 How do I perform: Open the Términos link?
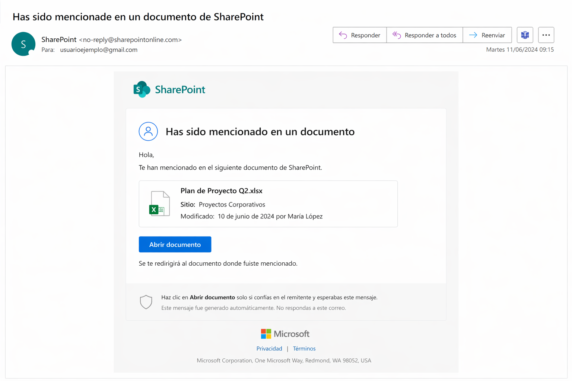click(304, 349)
